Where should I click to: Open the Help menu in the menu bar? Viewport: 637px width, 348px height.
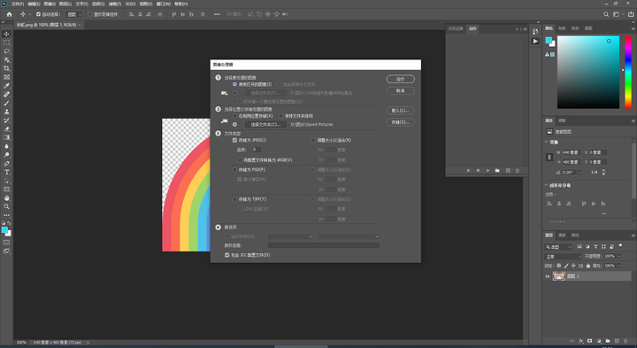(181, 4)
